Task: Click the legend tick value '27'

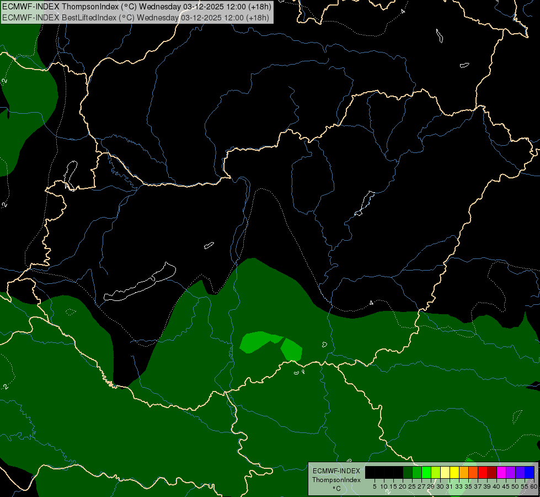Action: tap(421, 487)
